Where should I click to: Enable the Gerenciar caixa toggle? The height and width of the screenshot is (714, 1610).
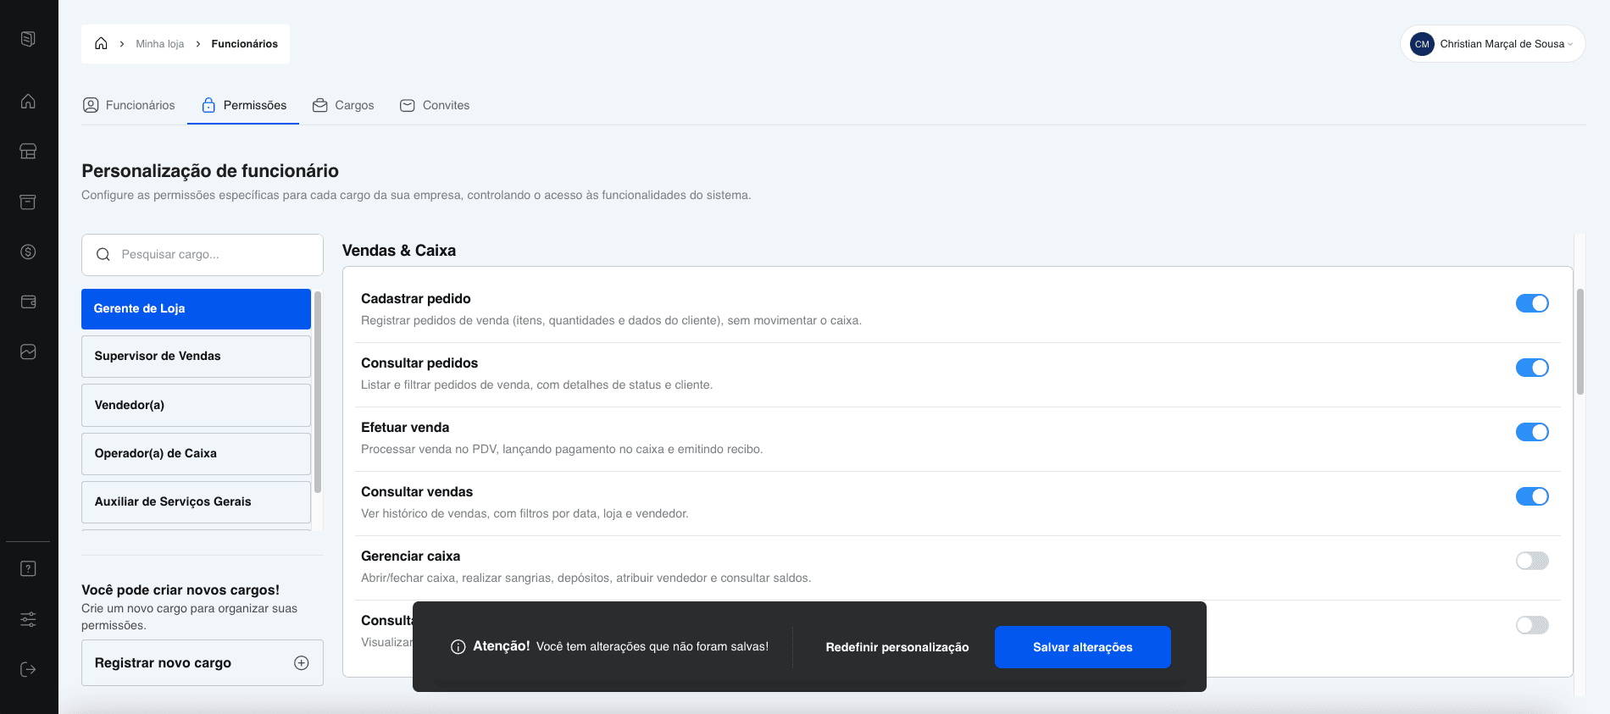tap(1531, 561)
